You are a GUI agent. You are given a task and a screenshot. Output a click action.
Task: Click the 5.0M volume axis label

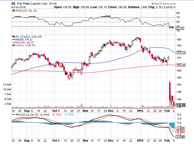7,99
